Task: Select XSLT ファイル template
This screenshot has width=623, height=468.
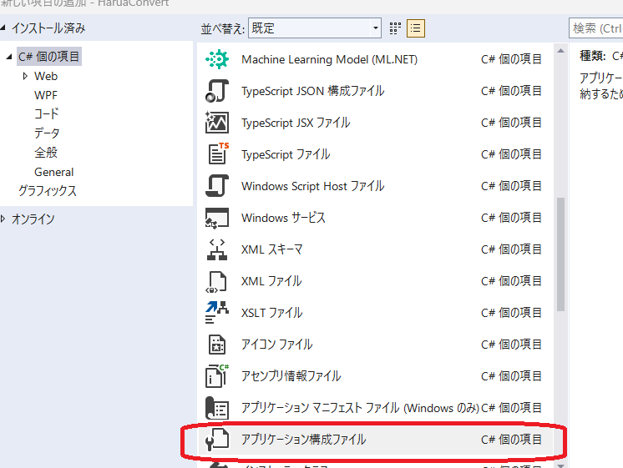Action: coord(375,313)
